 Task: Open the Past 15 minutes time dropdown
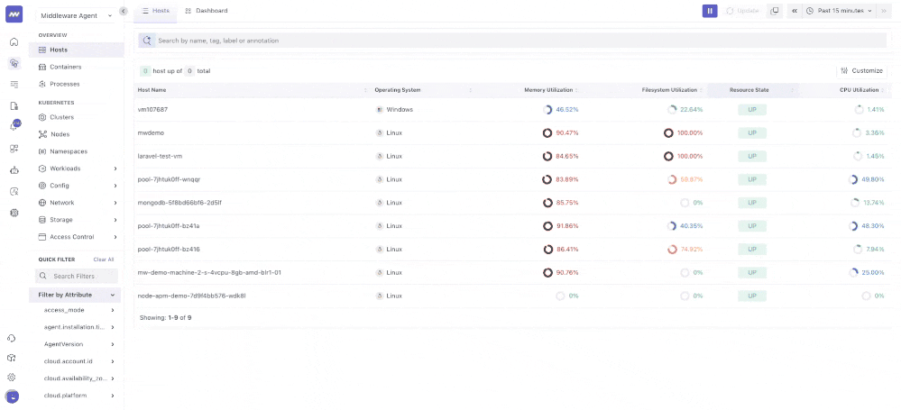[x=840, y=11]
